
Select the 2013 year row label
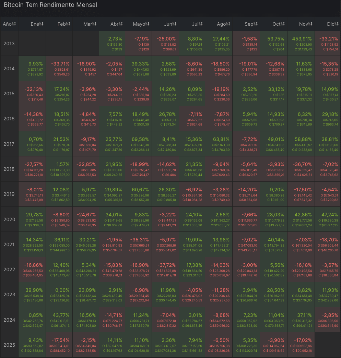9,44
